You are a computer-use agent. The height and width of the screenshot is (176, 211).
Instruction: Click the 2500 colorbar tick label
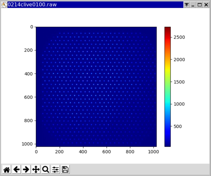click(179, 37)
